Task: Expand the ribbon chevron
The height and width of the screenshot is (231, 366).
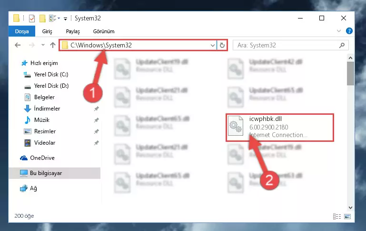Action: (339, 31)
